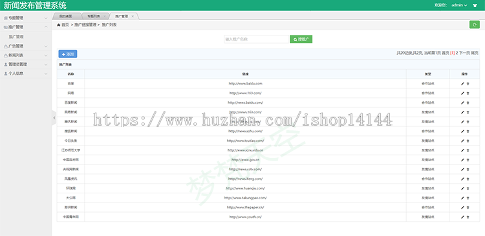The image size is (485, 236).
Task: Edit the www.huanqiu.com row
Action: coord(462,188)
